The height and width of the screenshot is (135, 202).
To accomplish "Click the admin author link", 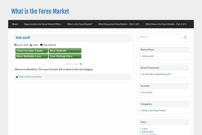I will (x=36, y=45).
